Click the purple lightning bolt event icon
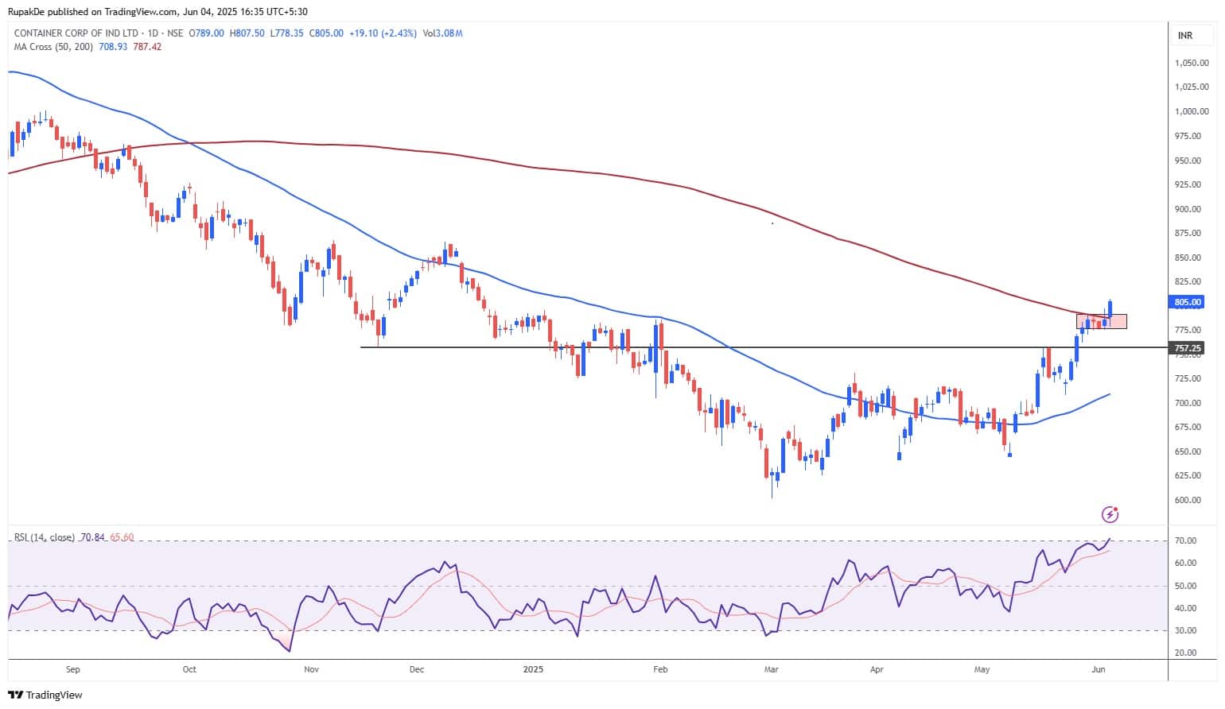 pyautogui.click(x=1110, y=514)
